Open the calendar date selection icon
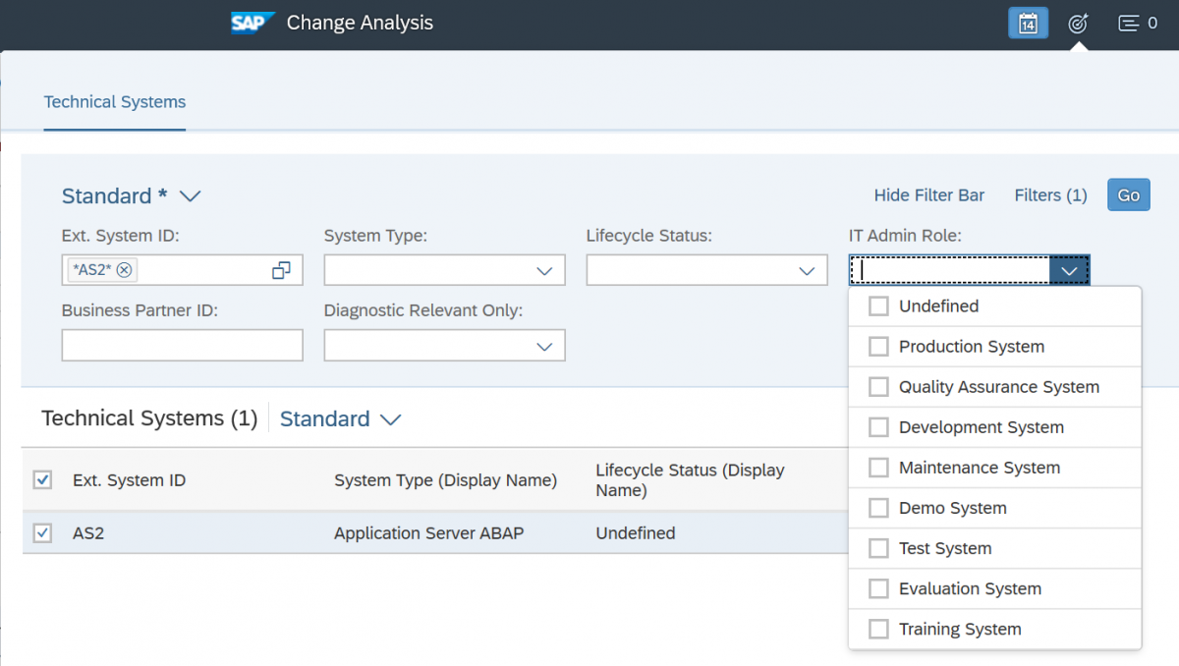The width and height of the screenshot is (1179, 666). [1028, 22]
